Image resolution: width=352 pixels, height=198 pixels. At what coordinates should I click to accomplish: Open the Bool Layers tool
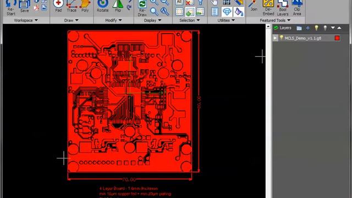click(x=283, y=8)
